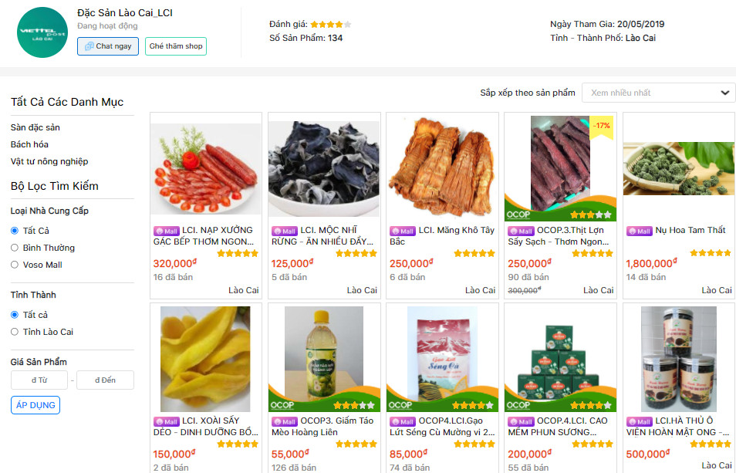Image resolution: width=736 pixels, height=473 pixels.
Task: Click the OCOP badge on Thịt Lợn Sấy
Action: click(518, 215)
